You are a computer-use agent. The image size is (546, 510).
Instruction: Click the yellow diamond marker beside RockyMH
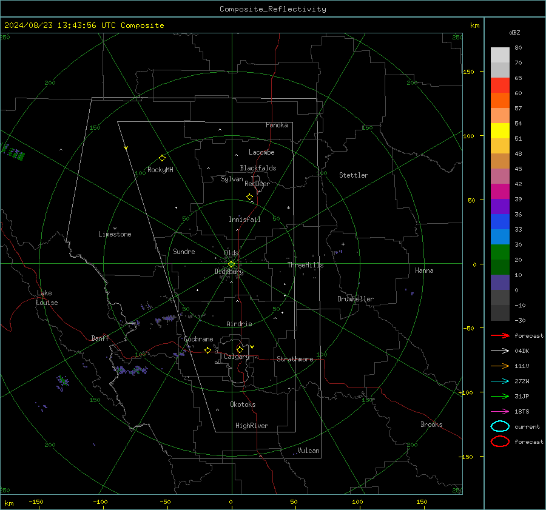click(162, 158)
